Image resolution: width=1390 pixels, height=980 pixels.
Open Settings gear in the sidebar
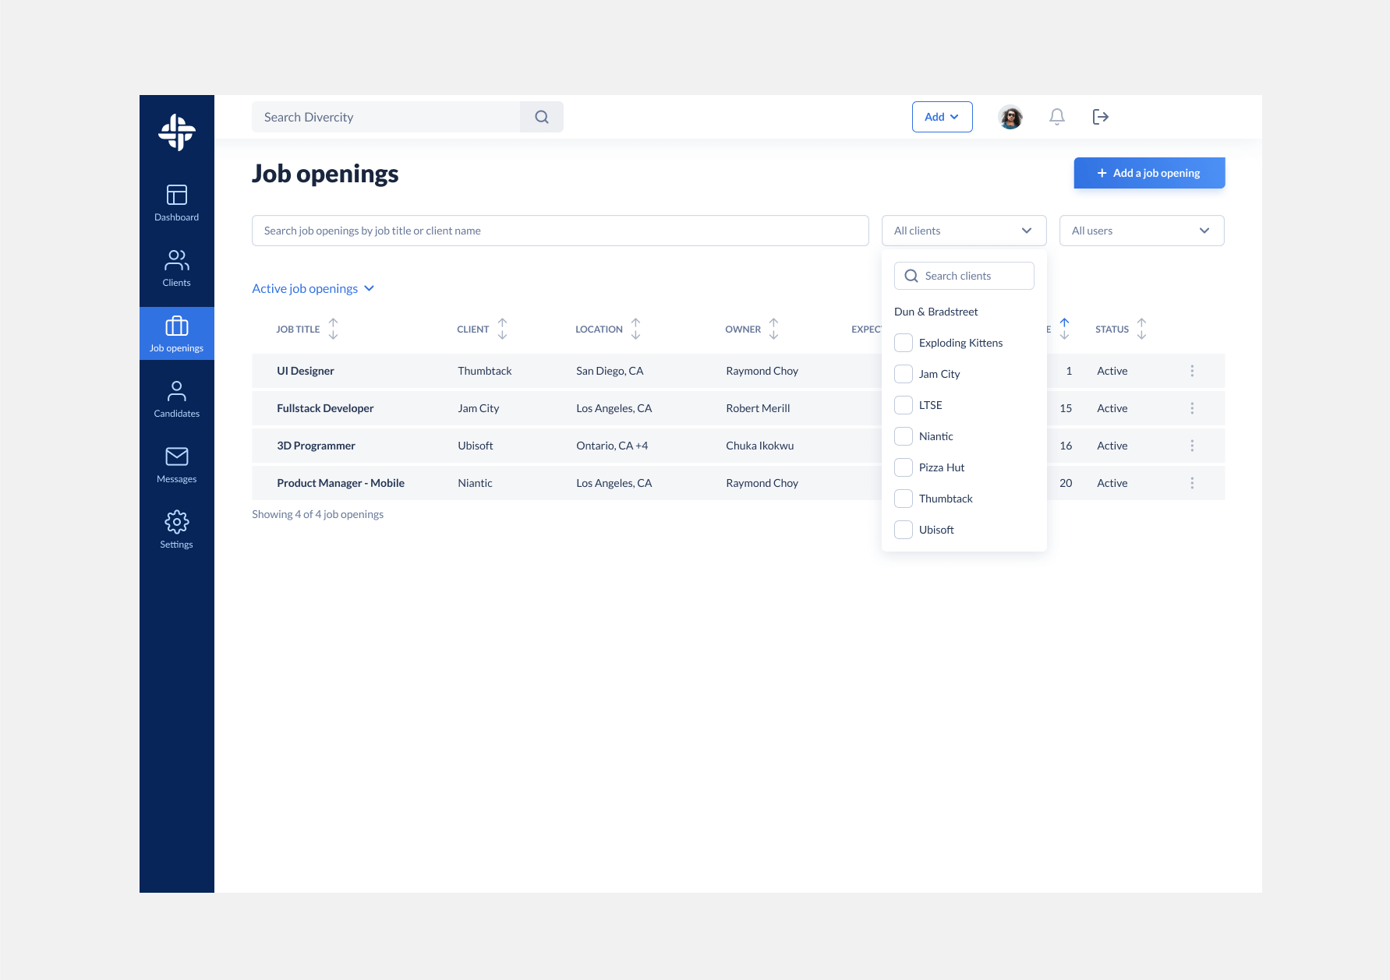click(x=177, y=530)
